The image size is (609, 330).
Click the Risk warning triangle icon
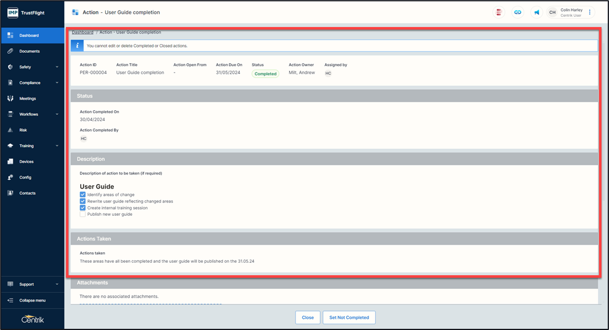[10, 130]
